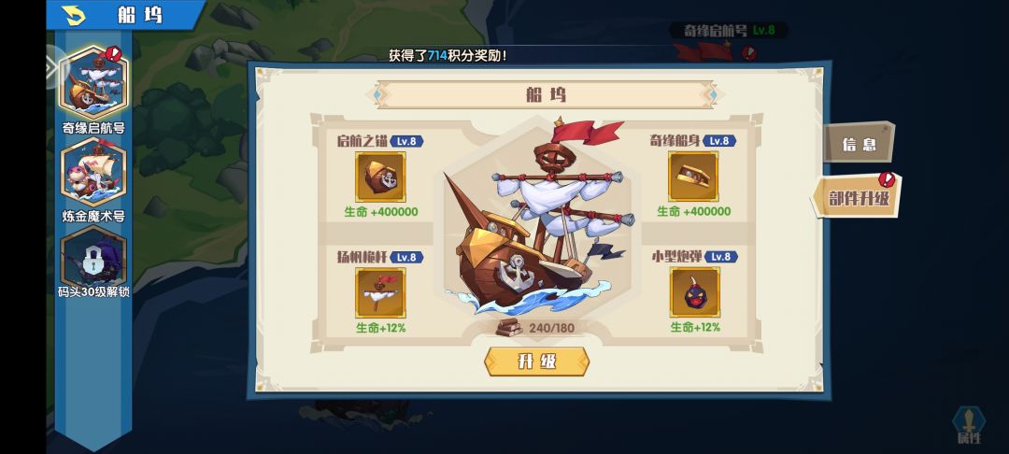
Task: Open the 小型炮弹 cannonball part icon
Action: coord(695,292)
